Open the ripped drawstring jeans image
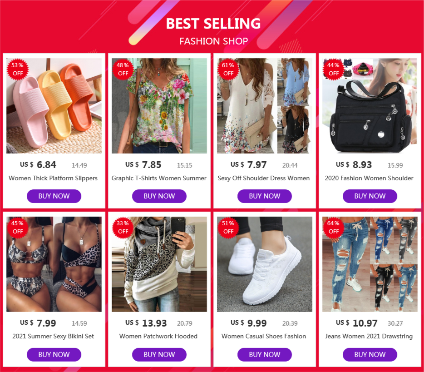Viewport: 424px width, 372px height. (x=370, y=264)
